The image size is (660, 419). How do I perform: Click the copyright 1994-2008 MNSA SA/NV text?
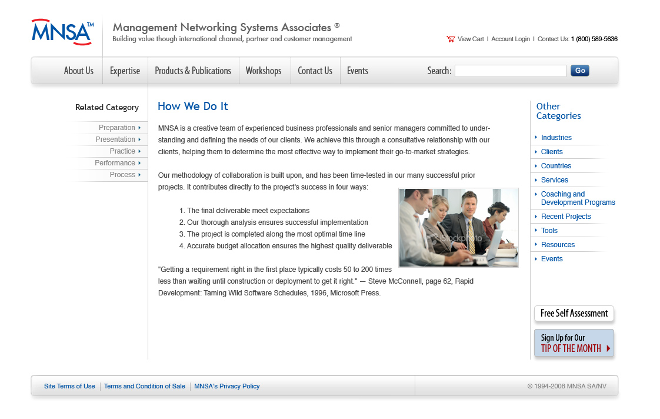(566, 386)
